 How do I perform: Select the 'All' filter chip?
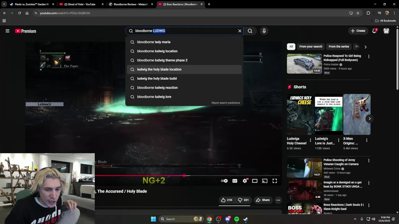tap(291, 47)
